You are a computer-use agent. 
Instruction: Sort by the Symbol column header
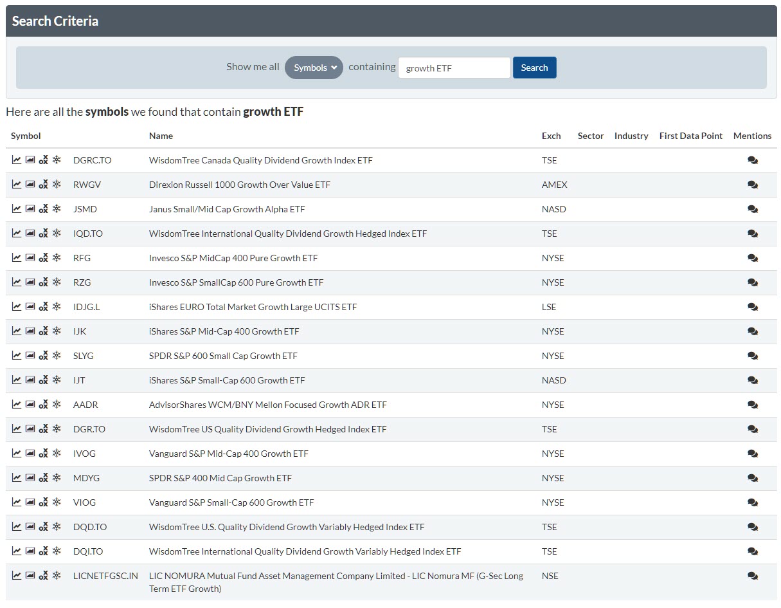pyautogui.click(x=26, y=136)
